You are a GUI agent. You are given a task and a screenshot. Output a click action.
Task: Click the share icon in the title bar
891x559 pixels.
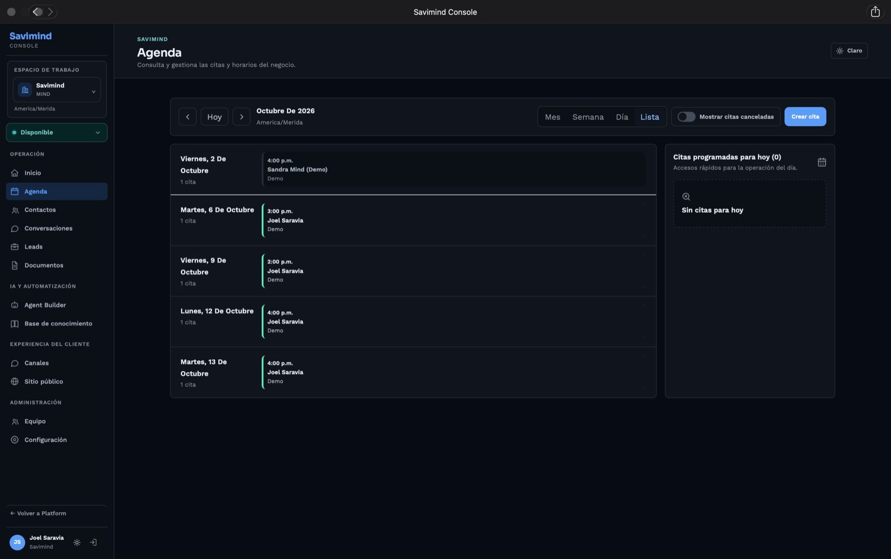click(875, 12)
